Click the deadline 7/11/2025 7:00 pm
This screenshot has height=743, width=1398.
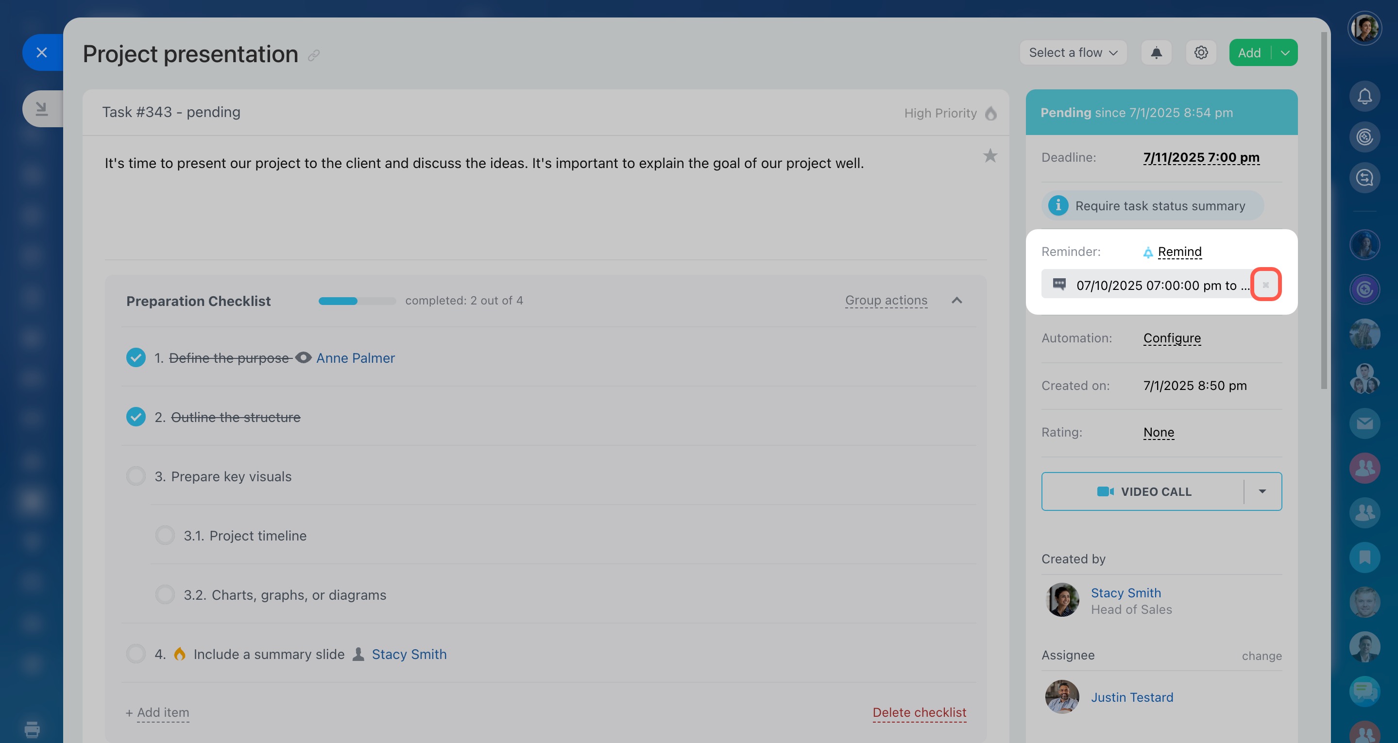point(1201,157)
